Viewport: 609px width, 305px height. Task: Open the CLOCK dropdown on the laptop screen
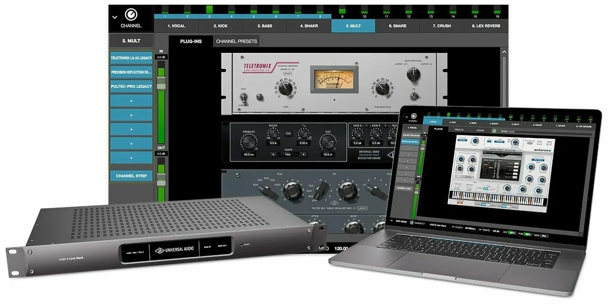click(x=458, y=227)
